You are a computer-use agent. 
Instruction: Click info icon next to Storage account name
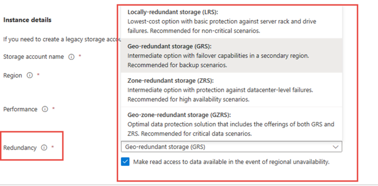point(71,57)
